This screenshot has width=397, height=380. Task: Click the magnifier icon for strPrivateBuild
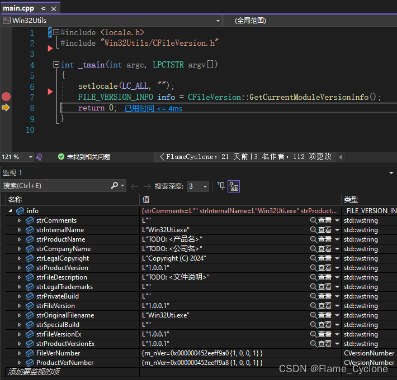pos(313,296)
